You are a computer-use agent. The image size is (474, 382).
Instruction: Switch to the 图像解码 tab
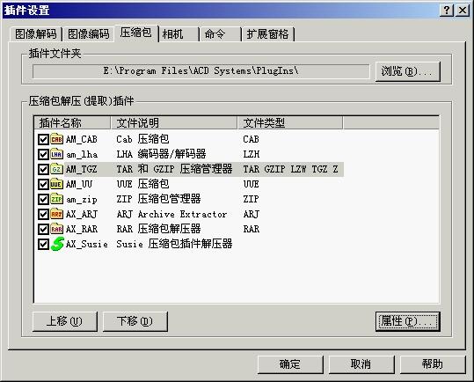[x=36, y=34]
